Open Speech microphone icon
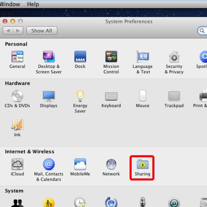 point(143,202)
